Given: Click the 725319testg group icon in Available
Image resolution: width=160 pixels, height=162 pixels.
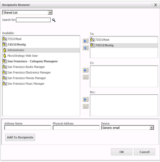Looking at the screenshot, I should coord(5,45).
